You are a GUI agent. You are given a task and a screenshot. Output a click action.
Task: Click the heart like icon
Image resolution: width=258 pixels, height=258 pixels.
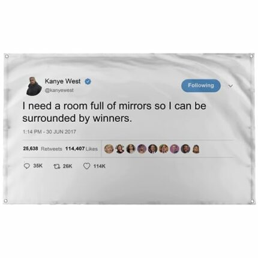click(x=86, y=166)
